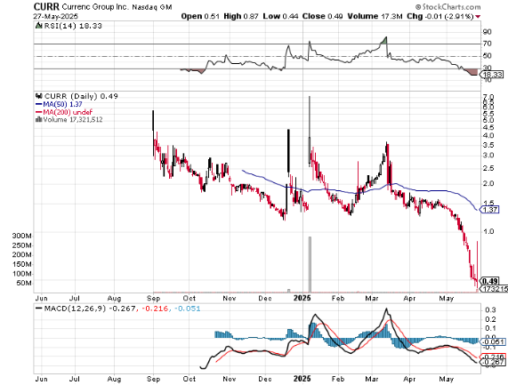Click the Close 0.49 value
This screenshot has width=508, height=385.
[322, 16]
